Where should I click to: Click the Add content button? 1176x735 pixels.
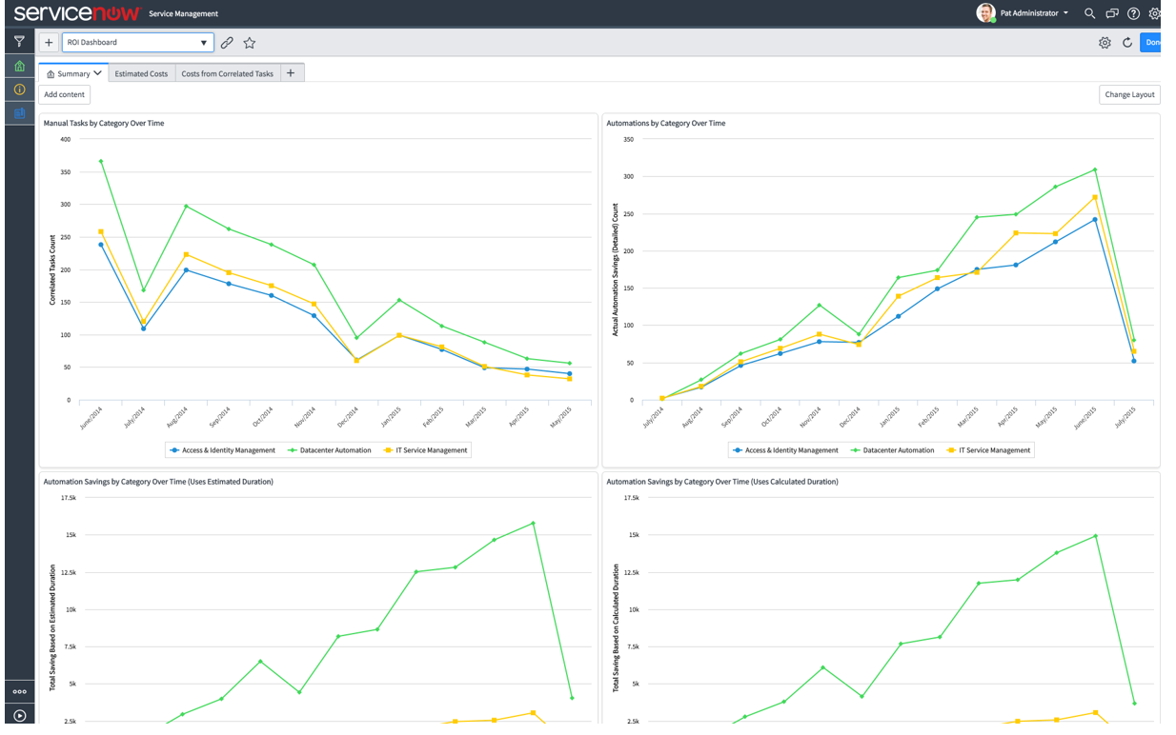[65, 94]
